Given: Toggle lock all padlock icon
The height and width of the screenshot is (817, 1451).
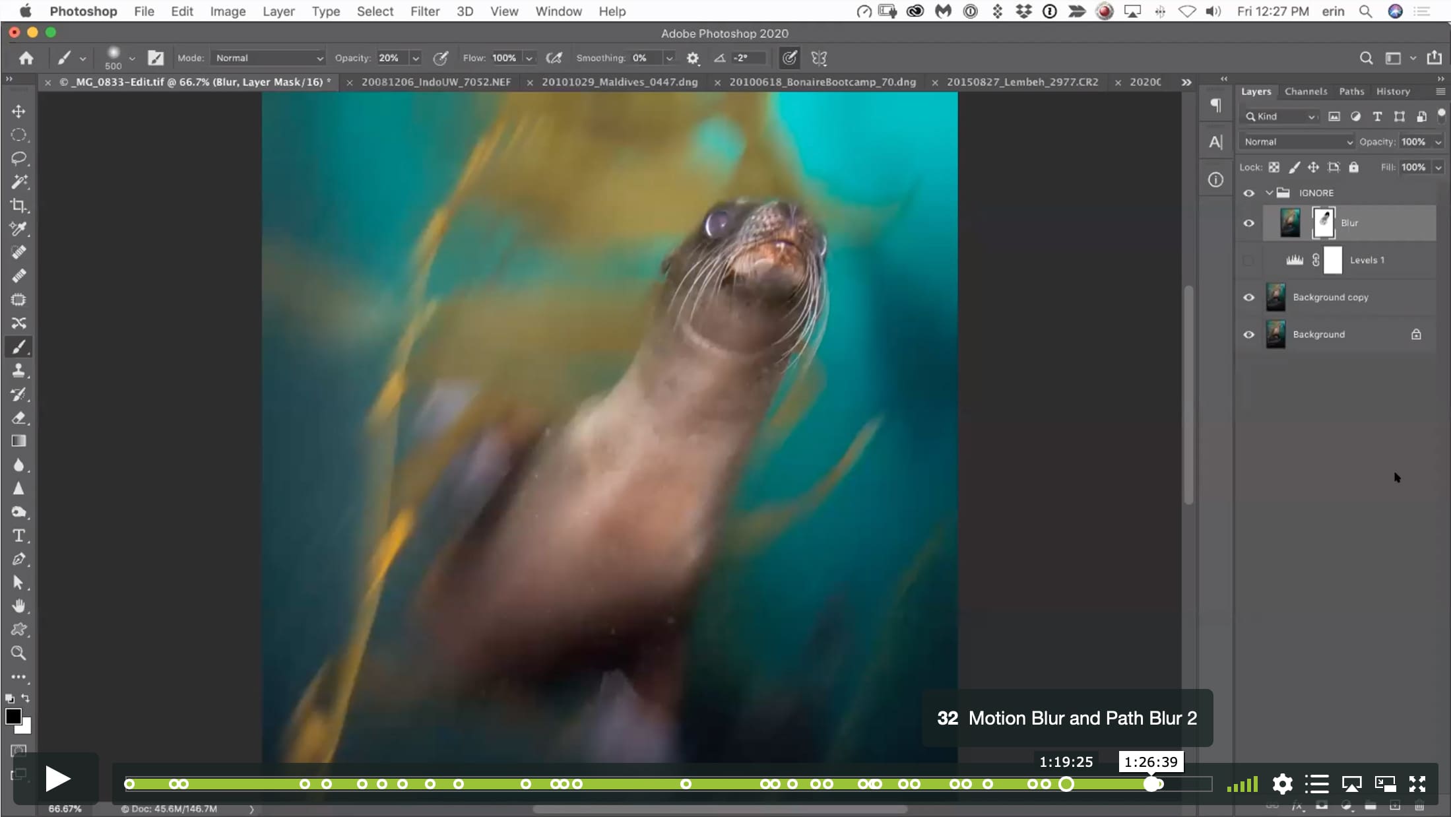Looking at the screenshot, I should pos(1353,168).
